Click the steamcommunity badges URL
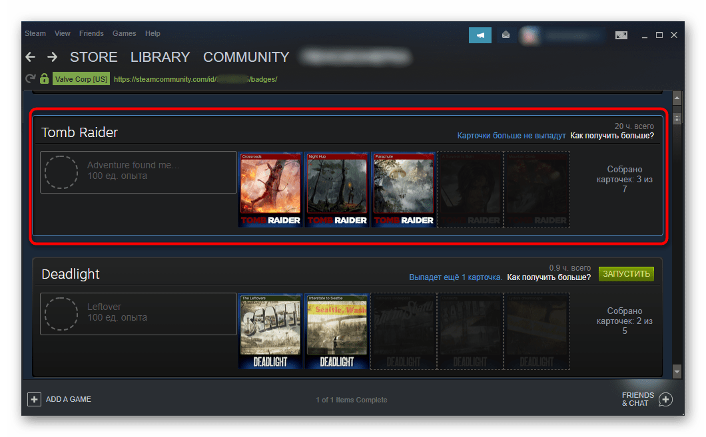The height and width of the screenshot is (437, 706). [x=195, y=79]
